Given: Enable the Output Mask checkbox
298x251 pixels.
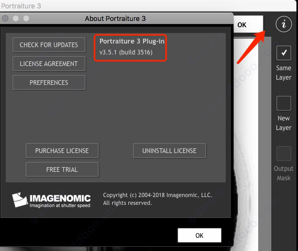Looking at the screenshot, I should coord(283,154).
